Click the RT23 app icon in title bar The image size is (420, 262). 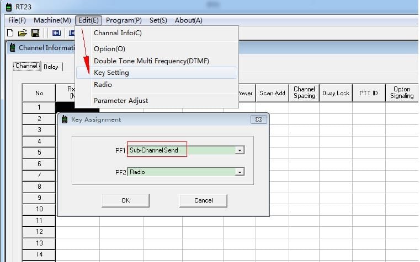[9, 7]
